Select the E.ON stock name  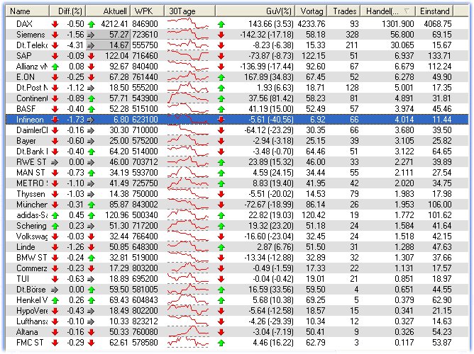point(26,77)
